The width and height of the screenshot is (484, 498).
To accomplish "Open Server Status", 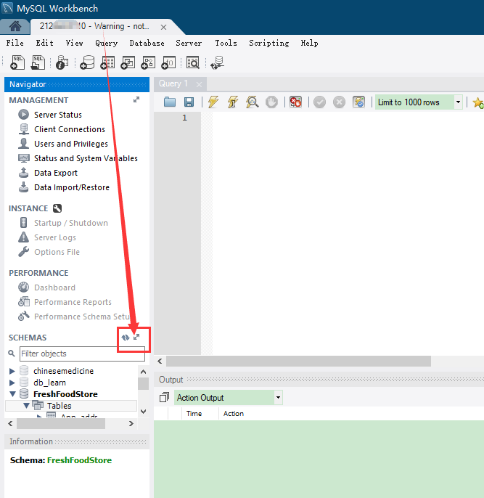I will [x=58, y=115].
